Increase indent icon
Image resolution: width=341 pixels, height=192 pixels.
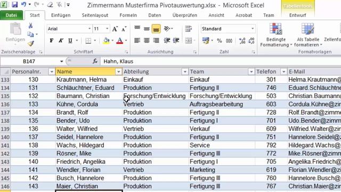[x=176, y=41]
